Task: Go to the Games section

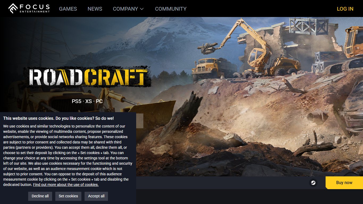Action: [68, 9]
